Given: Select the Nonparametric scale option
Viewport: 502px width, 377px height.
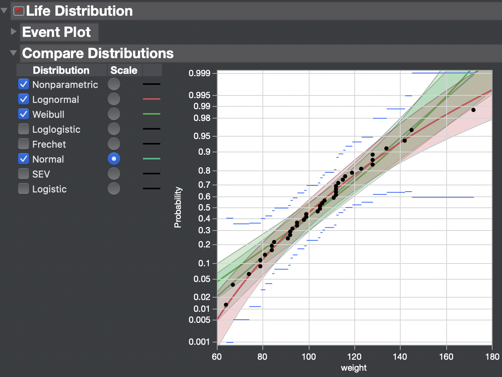Looking at the screenshot, I should tap(114, 84).
